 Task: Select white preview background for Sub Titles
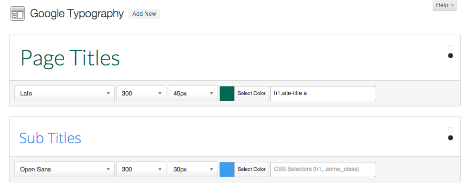pyautogui.click(x=451, y=129)
